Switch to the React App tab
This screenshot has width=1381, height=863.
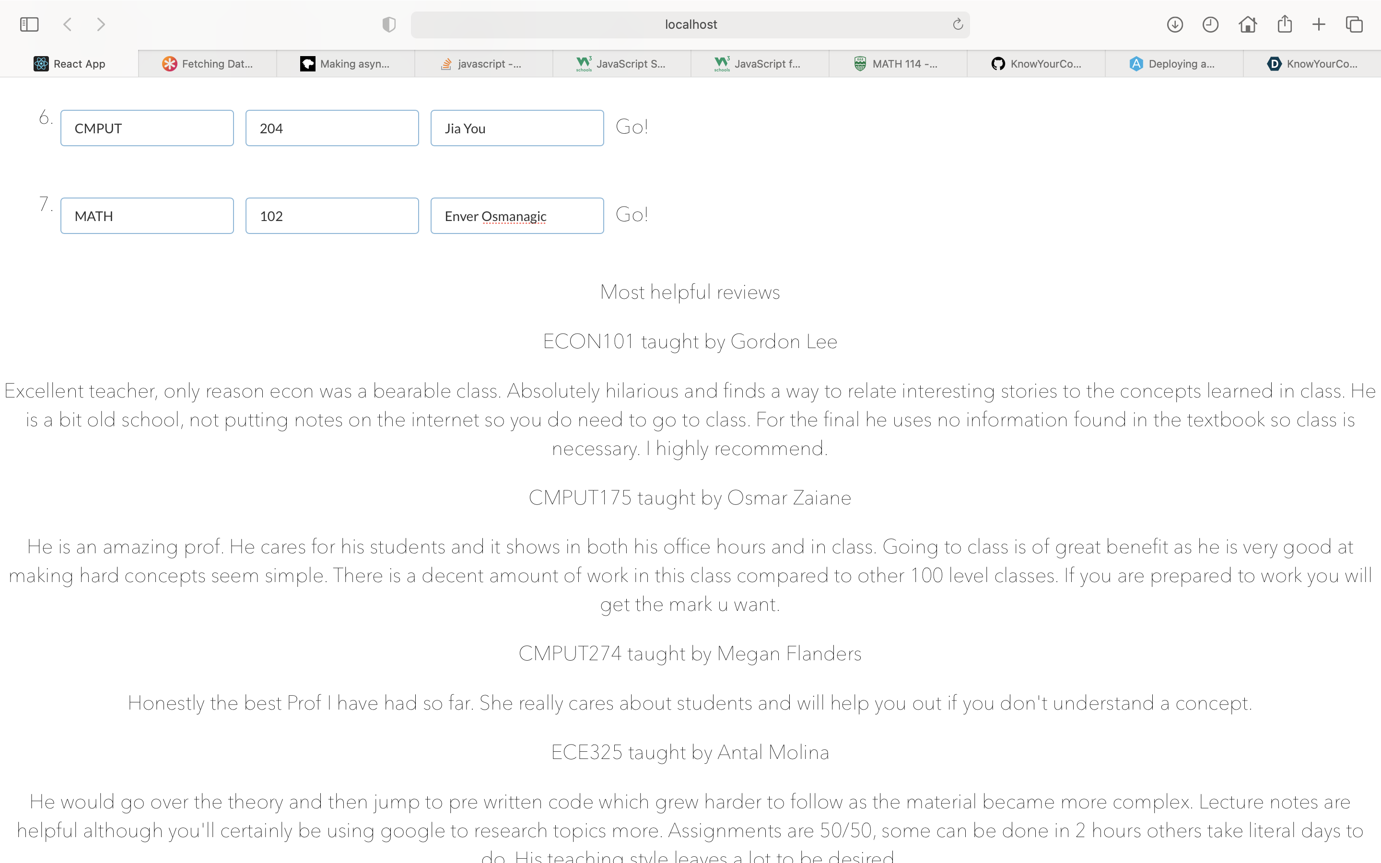pyautogui.click(x=70, y=64)
